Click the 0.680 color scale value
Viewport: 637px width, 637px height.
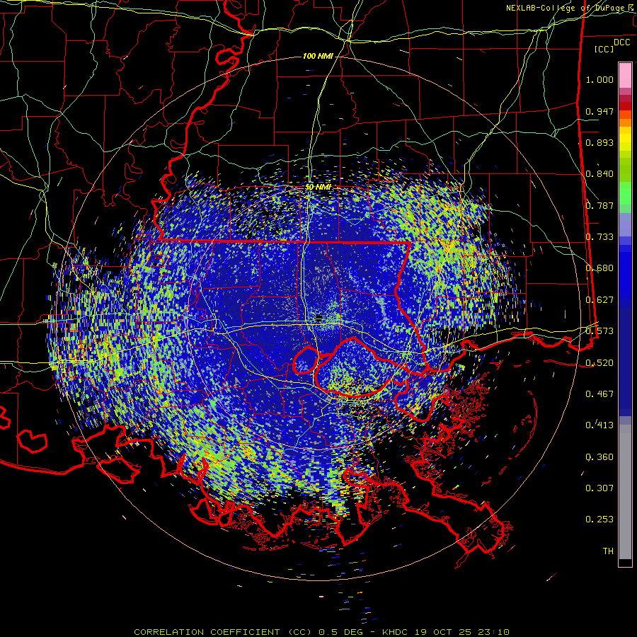pyautogui.click(x=599, y=268)
